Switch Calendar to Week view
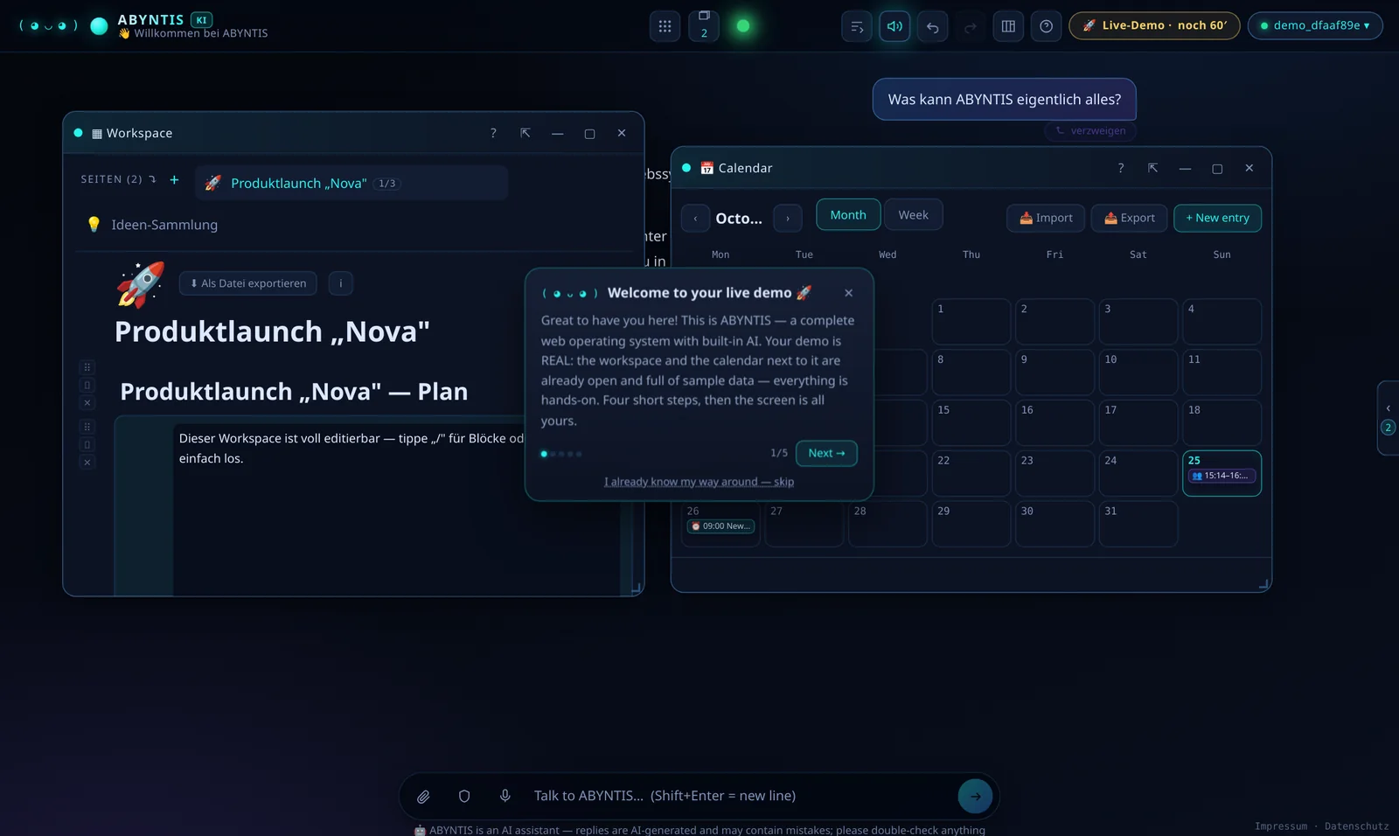This screenshot has height=836, width=1399. (x=914, y=215)
